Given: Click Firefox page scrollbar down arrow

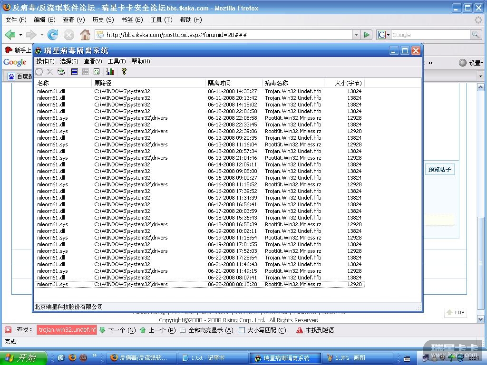Looking at the screenshot, I should [x=480, y=319].
